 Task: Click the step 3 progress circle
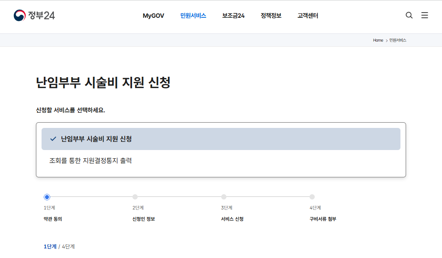pyautogui.click(x=224, y=197)
